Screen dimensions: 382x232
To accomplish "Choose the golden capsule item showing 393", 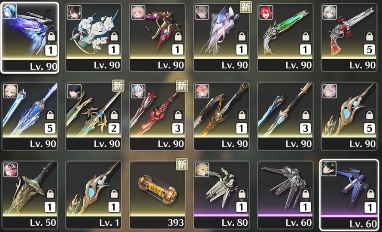I will (158, 195).
